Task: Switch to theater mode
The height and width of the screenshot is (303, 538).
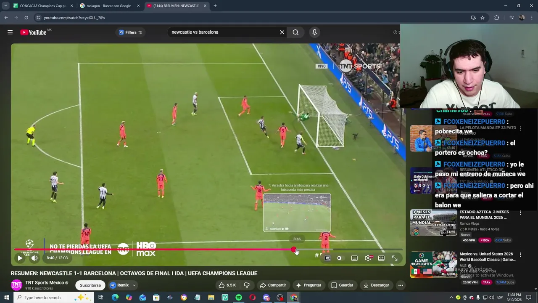Action: pos(381,258)
